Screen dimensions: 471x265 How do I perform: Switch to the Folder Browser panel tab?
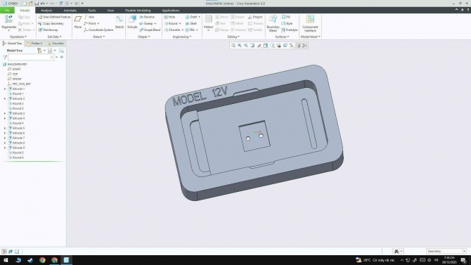[34, 44]
